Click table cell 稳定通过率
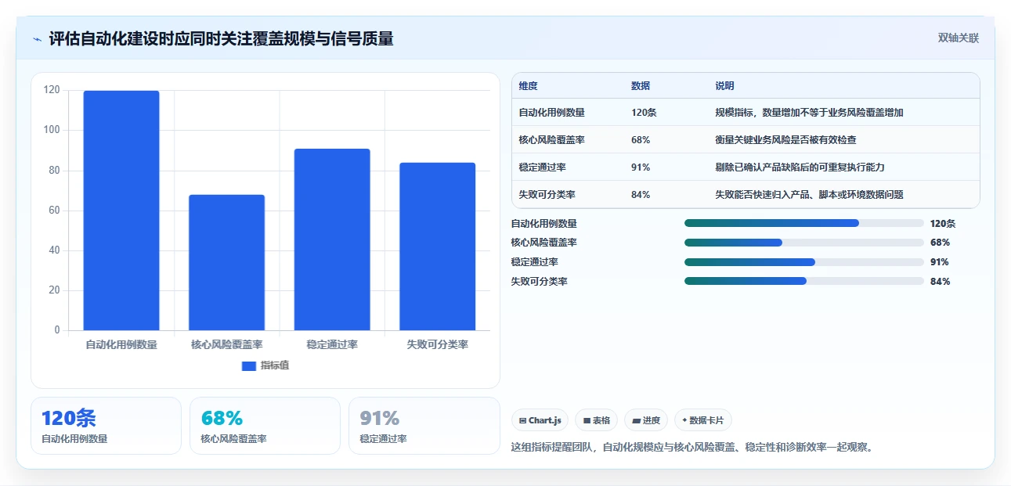 click(x=542, y=167)
